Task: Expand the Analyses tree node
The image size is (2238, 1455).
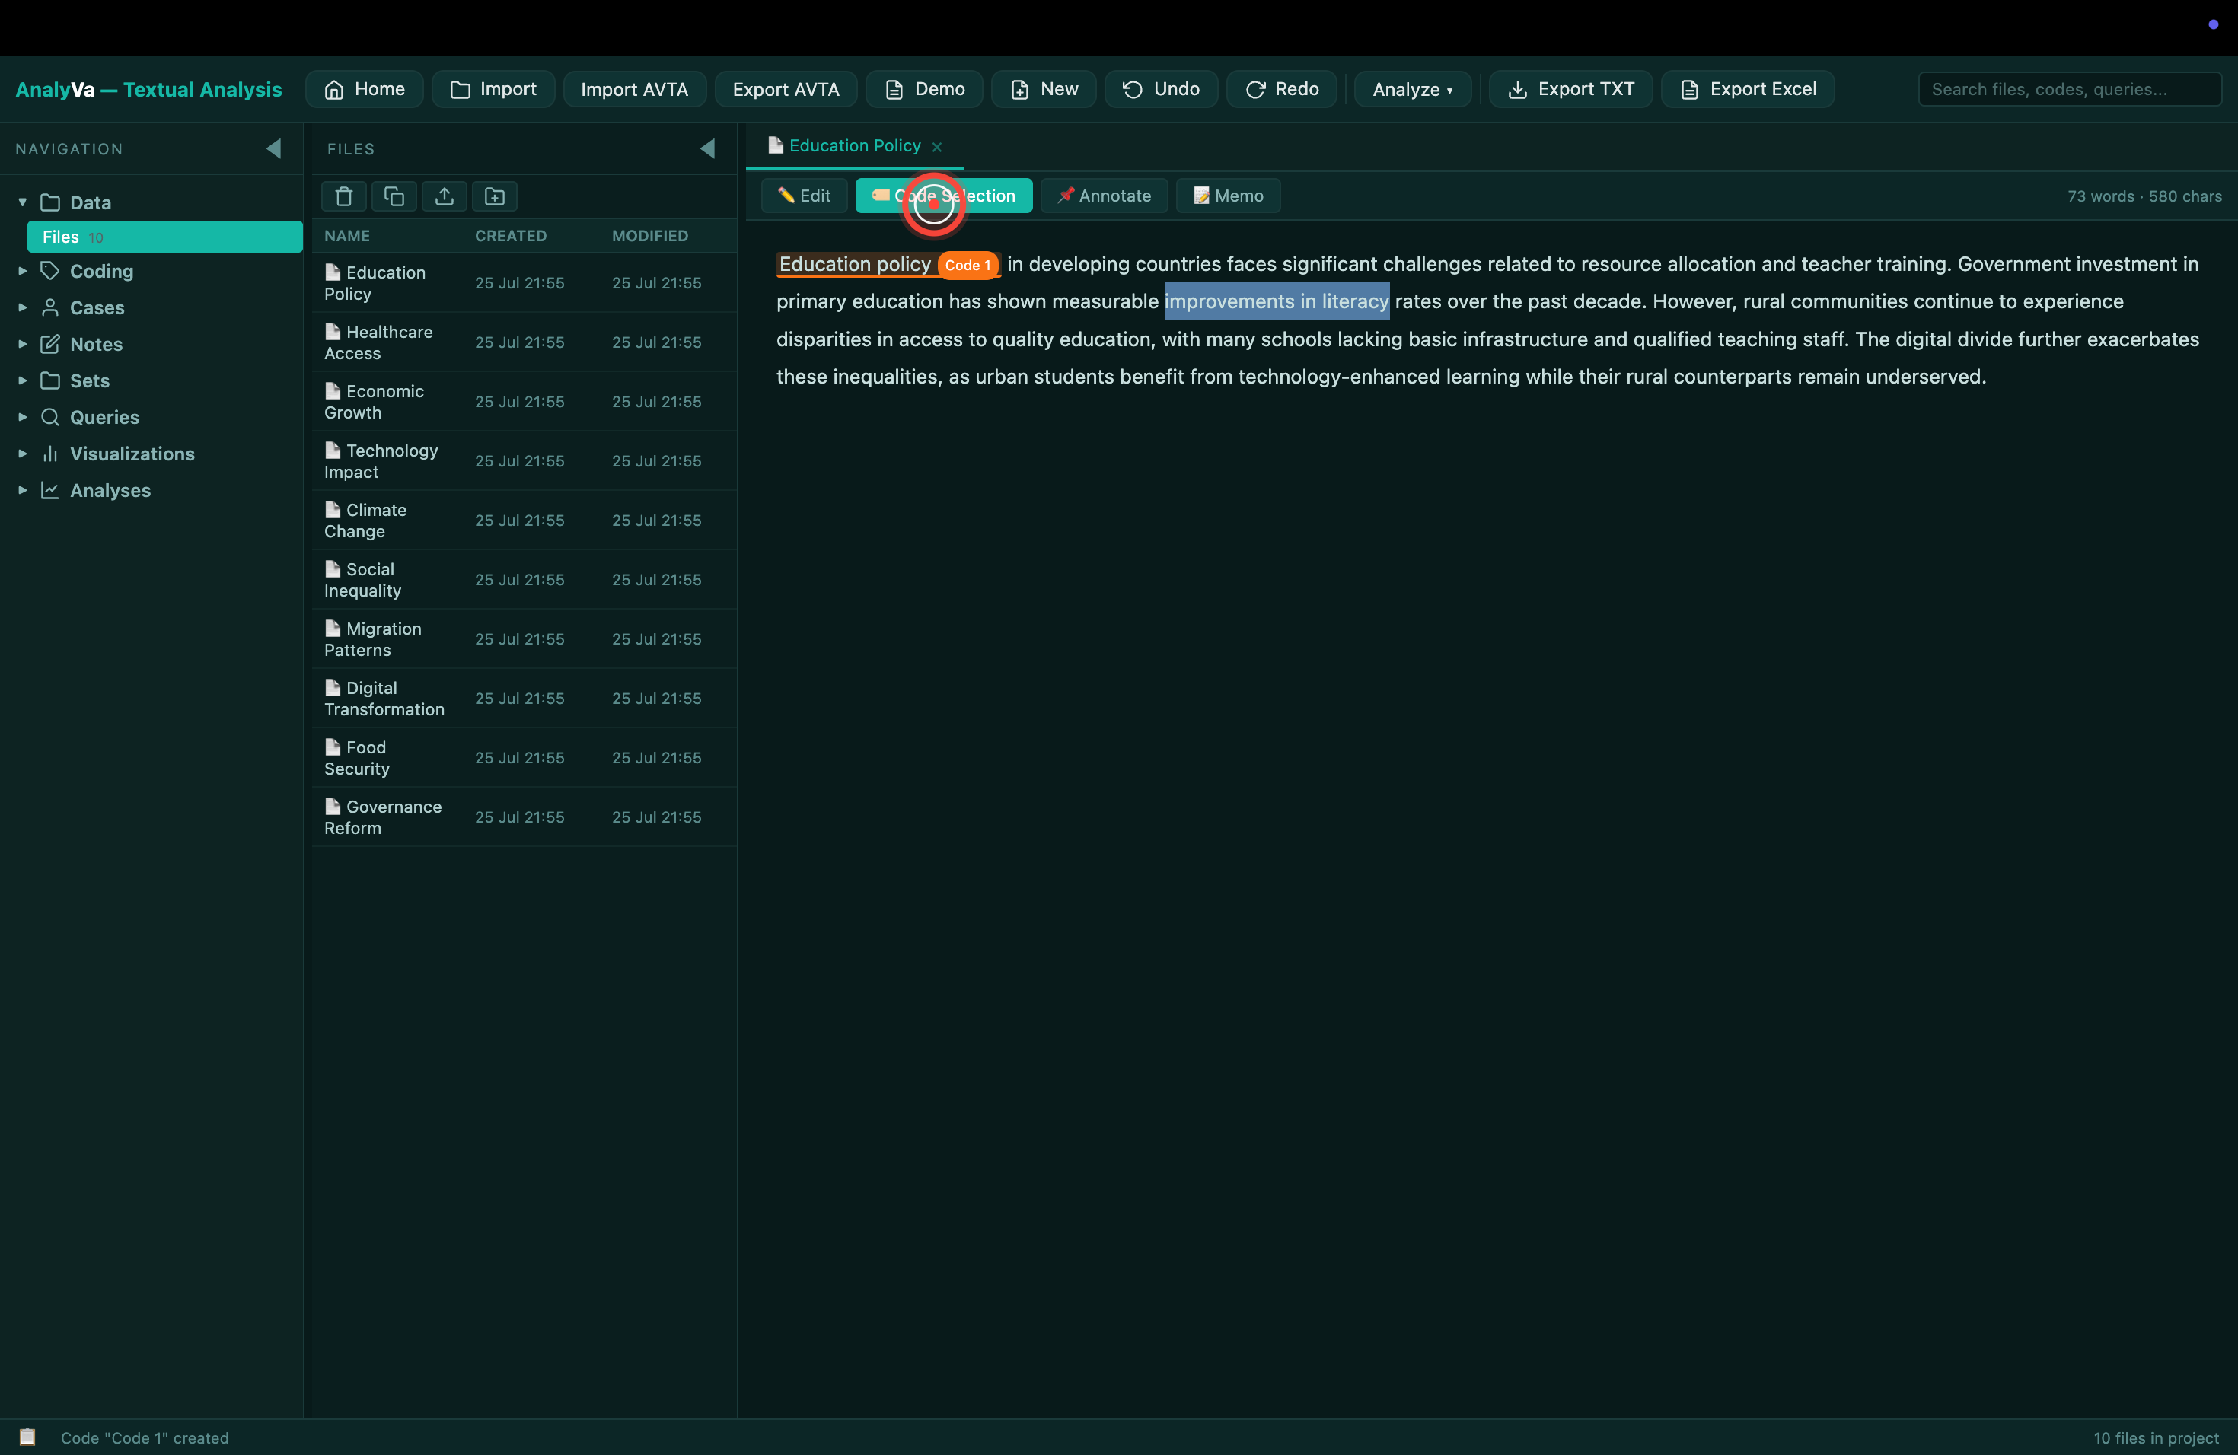Action: click(x=23, y=491)
